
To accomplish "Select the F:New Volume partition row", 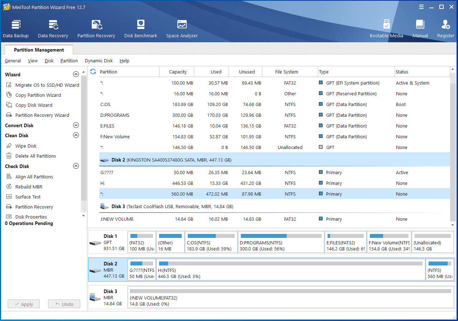I will pyautogui.click(x=275, y=136).
